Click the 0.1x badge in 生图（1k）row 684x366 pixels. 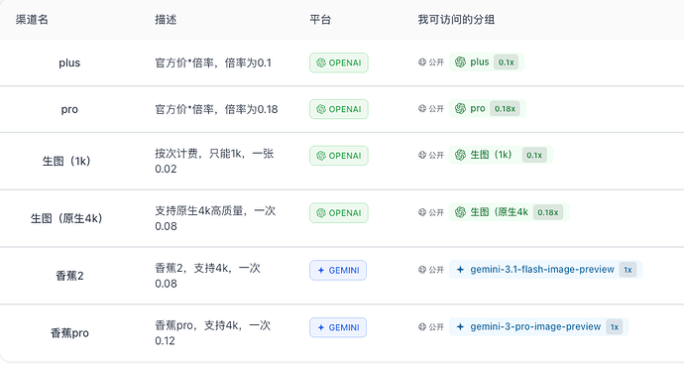click(x=534, y=155)
